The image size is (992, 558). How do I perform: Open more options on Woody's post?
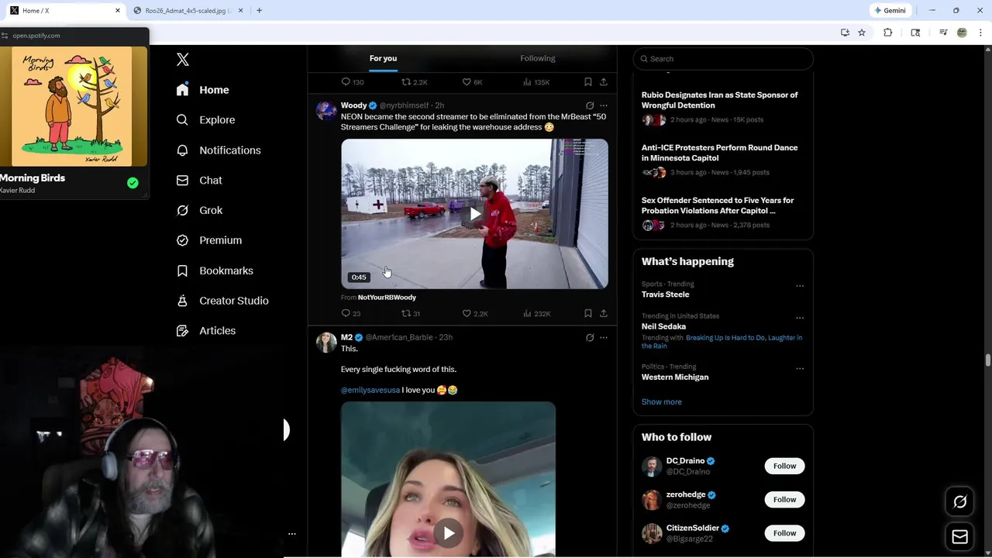(x=604, y=105)
